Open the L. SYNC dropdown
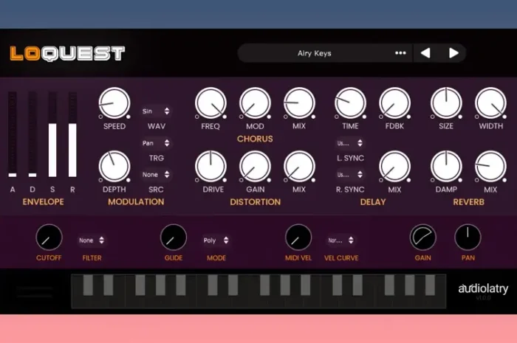The image size is (517, 343). click(x=350, y=143)
